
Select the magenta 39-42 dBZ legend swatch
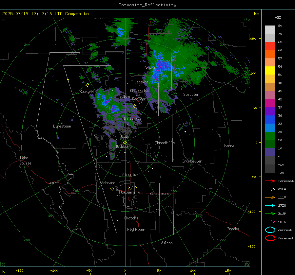tap(270, 103)
